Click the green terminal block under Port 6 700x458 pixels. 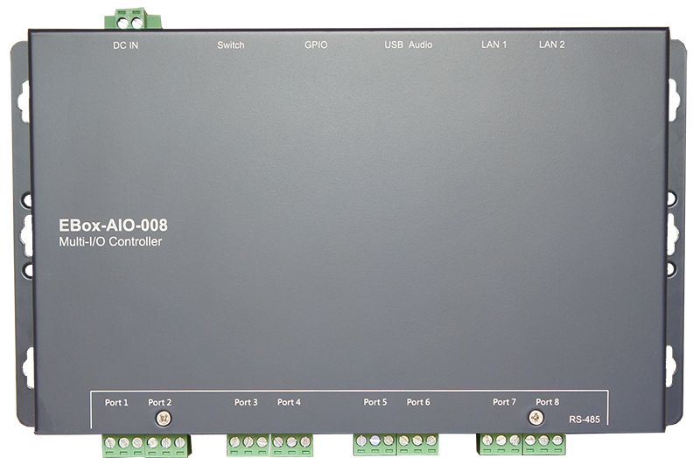coord(417,444)
